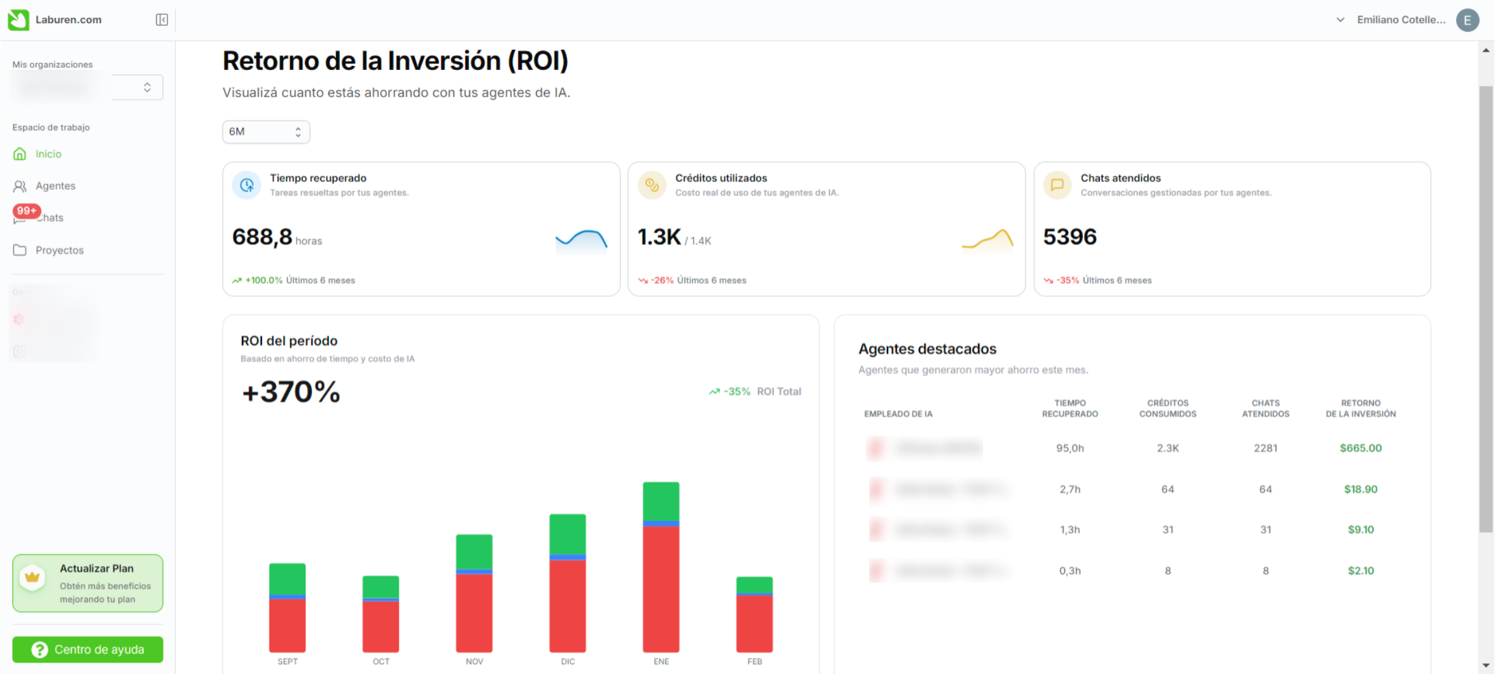Open Proyectos in the sidebar
1495x674 pixels.
pos(59,250)
